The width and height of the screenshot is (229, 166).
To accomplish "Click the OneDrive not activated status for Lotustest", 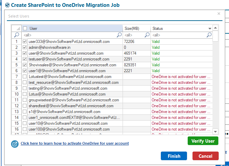I will coord(181,77).
